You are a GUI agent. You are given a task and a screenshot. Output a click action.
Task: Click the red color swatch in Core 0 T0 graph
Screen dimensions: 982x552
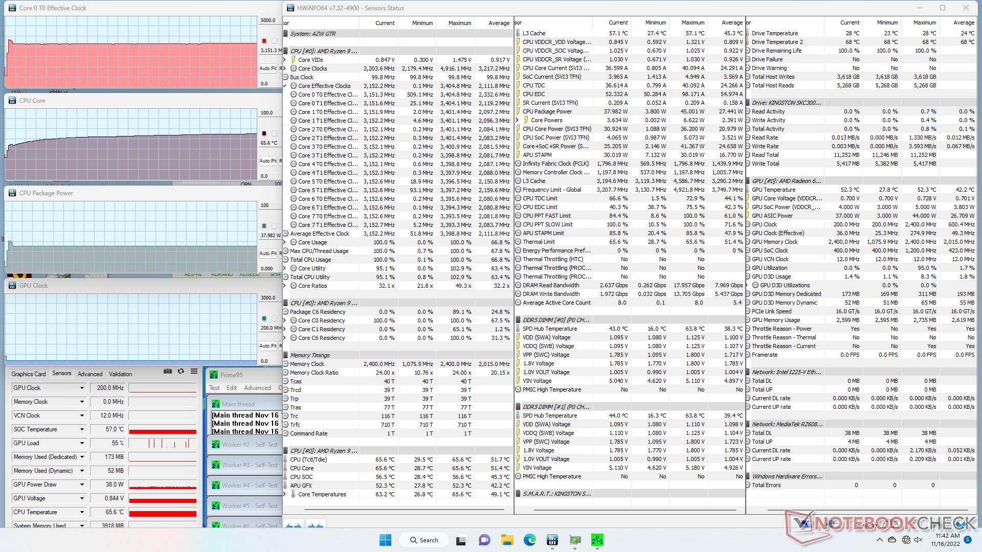264,41
